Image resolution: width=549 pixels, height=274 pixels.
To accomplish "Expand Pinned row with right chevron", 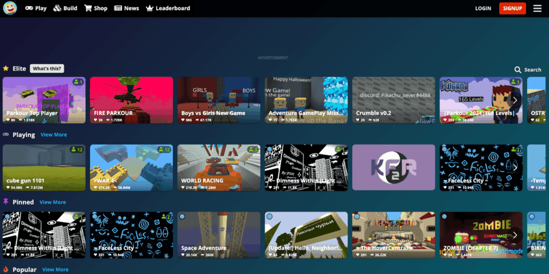I will click(515, 234).
